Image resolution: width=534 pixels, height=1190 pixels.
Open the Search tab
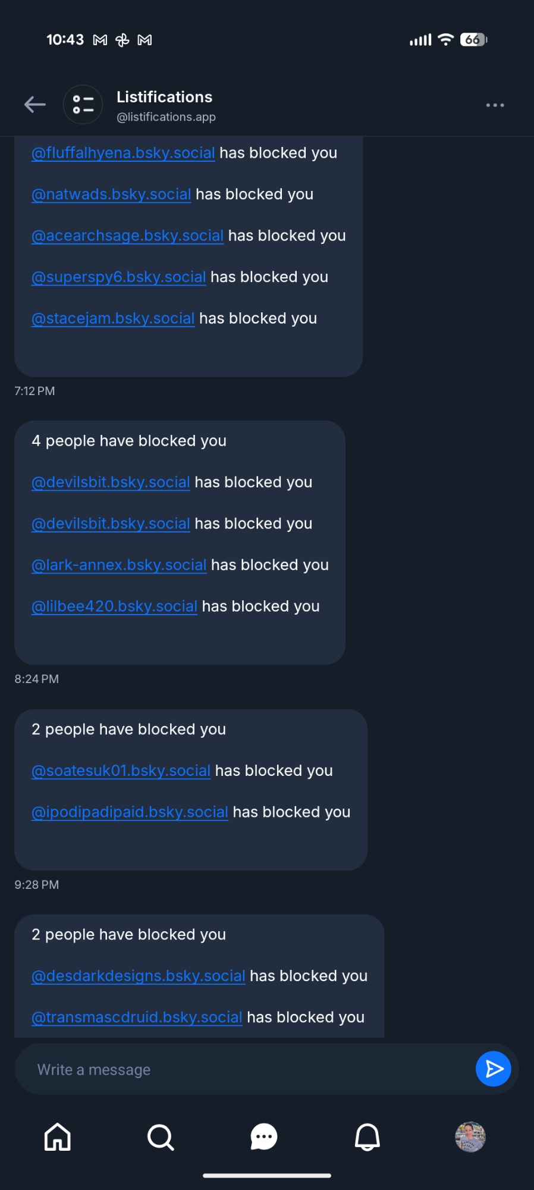point(161,1137)
